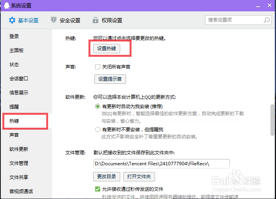The height and width of the screenshot is (199, 276).
Task: Switch to the 基本设置 tab
Action: click(x=23, y=20)
